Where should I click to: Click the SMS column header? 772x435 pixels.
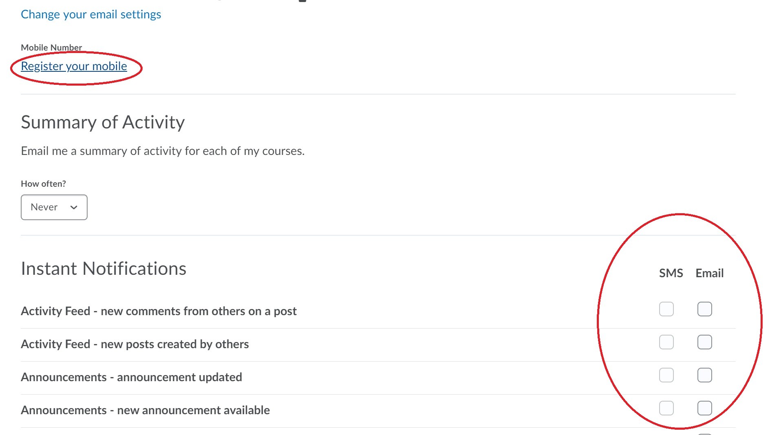point(671,273)
